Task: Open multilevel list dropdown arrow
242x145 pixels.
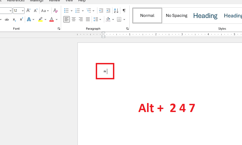Action: 93,11
